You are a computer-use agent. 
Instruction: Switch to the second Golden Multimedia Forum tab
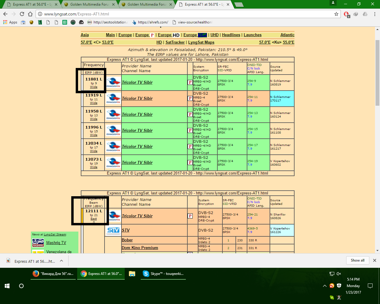click(147, 4)
